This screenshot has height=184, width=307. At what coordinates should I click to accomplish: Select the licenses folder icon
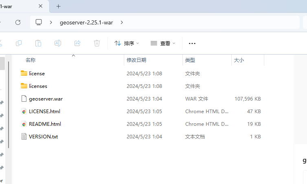tap(24, 86)
